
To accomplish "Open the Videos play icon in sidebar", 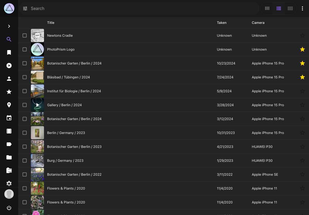I will [9, 66].
